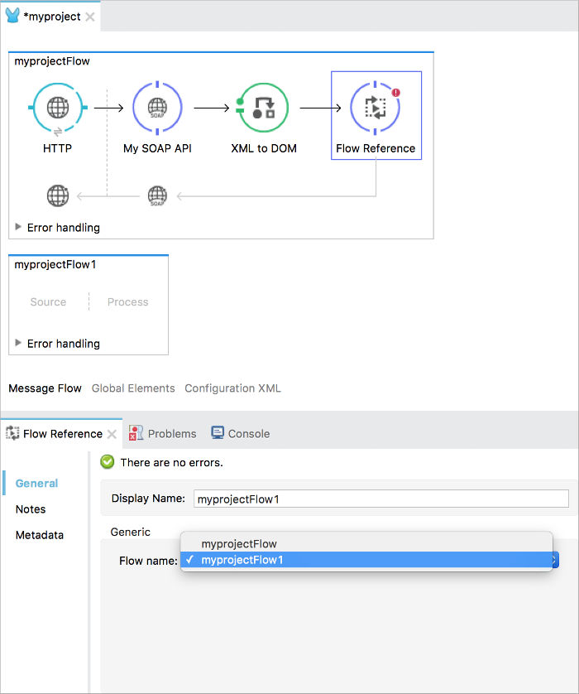The image size is (579, 694).
Task: Choose myprojectFlow from the dropdown list
Action: tap(238, 544)
